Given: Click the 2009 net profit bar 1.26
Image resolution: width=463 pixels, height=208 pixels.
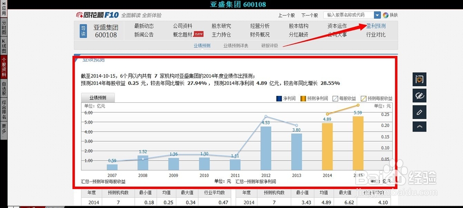Looking at the screenshot, I should [x=174, y=164].
